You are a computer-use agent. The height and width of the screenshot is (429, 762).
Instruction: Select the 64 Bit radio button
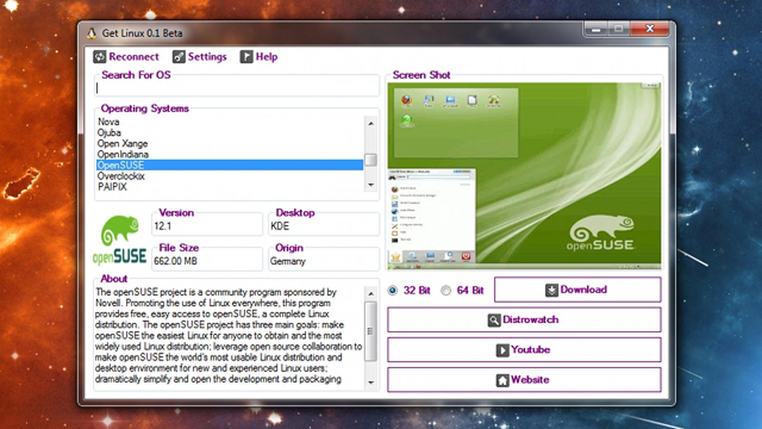(446, 290)
